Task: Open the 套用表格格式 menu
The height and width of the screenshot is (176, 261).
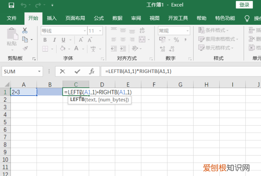Action: pos(218,39)
